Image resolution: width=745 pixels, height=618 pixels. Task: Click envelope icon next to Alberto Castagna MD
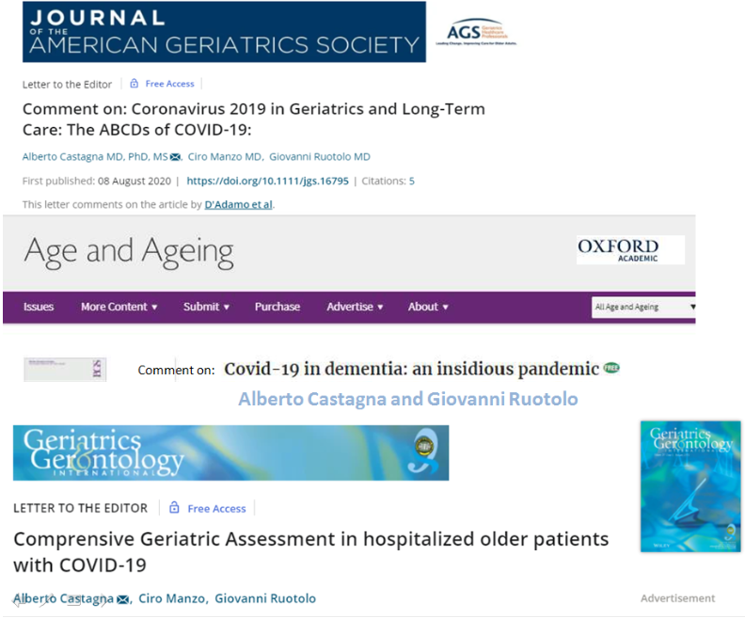pyautogui.click(x=175, y=157)
